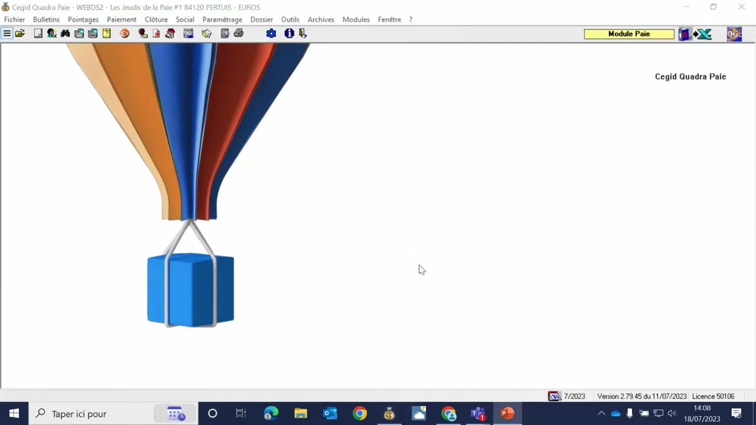Open Microsoft Edge from the taskbar
Image resolution: width=756 pixels, height=425 pixels.
coord(271,414)
